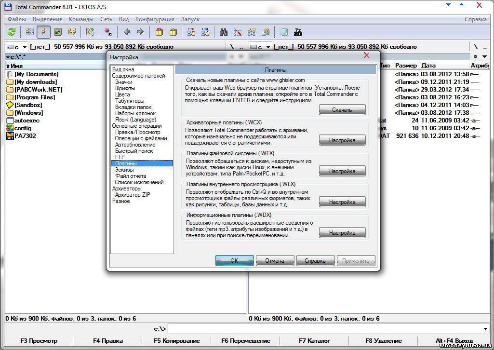Screen dimensions: 494x350
Task: Click F5 Копирование function key button
Action: click(x=177, y=341)
